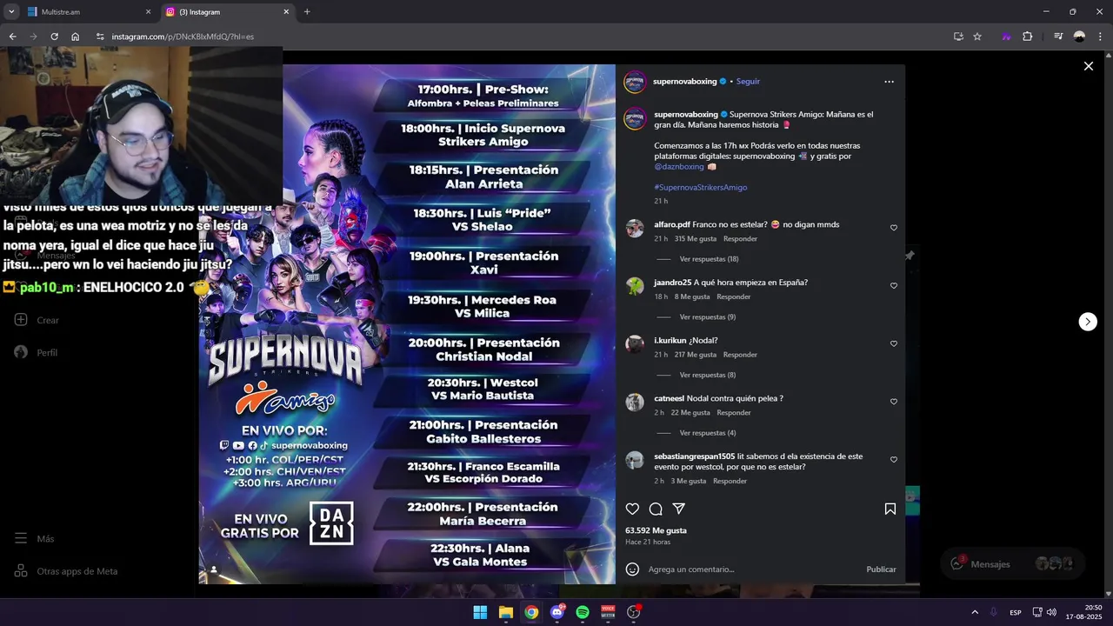Screen dimensions: 1113x626
Task: Open site information icon in address bar
Action: click(100, 37)
